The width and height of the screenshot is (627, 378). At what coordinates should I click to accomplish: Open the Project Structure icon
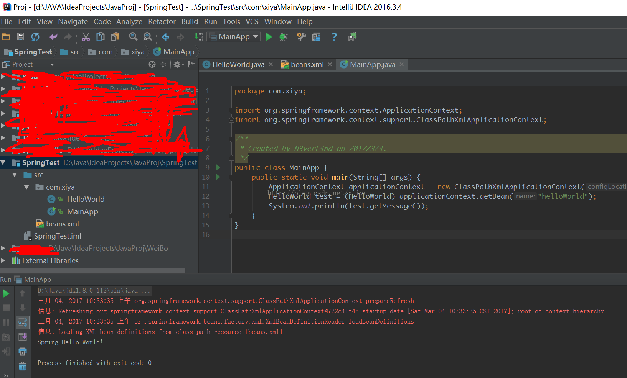(x=316, y=37)
